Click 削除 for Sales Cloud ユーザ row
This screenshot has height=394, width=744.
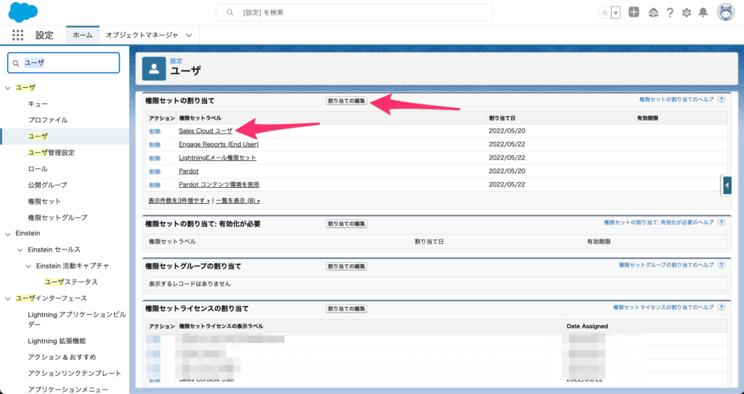(155, 131)
